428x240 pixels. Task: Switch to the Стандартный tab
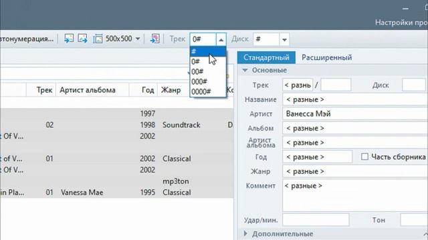point(266,57)
